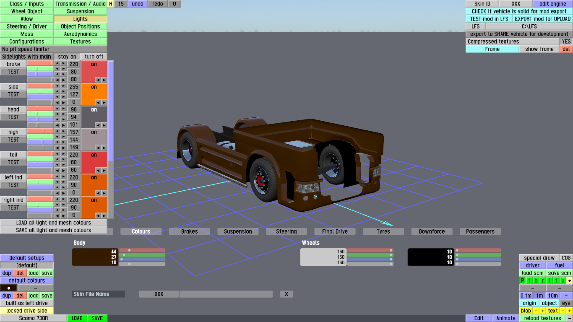Viewport: 573px width, 322px height.
Task: Open the Aerodynamics section
Action: click(81, 34)
